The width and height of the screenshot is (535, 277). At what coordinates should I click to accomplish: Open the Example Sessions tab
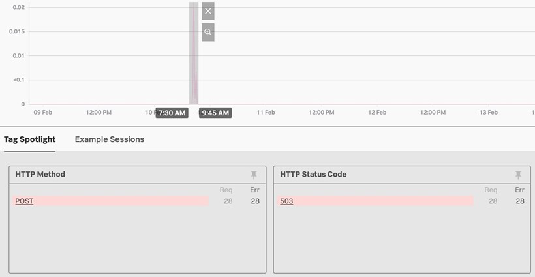click(110, 139)
